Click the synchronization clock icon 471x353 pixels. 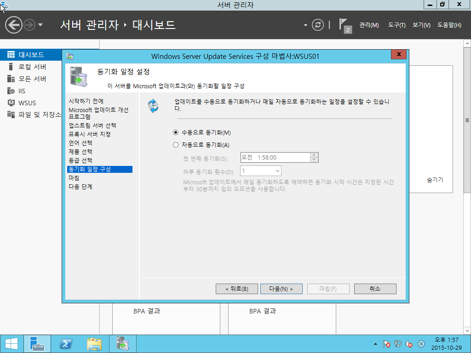pos(153,106)
